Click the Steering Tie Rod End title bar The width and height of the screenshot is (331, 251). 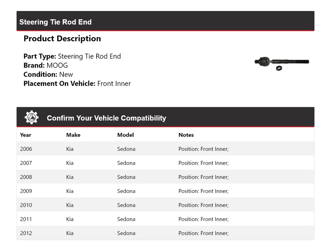pos(56,22)
